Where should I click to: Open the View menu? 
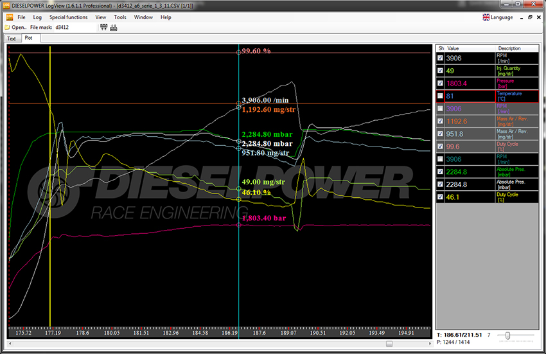pyautogui.click(x=101, y=17)
